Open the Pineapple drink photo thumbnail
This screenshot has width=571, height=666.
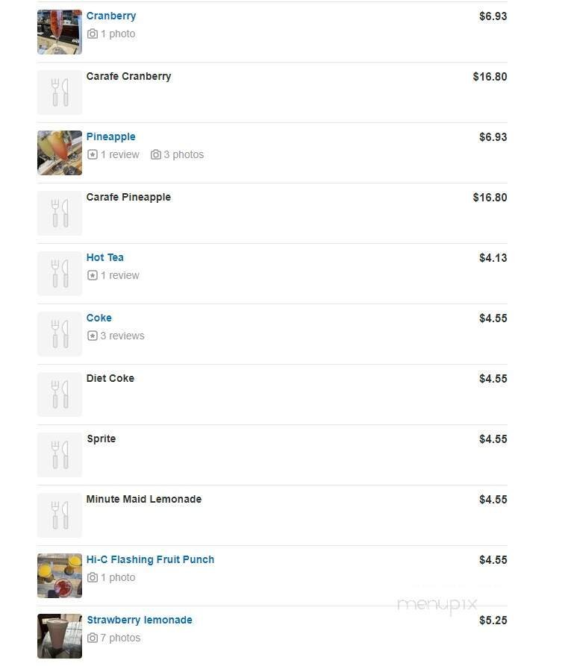pos(60,153)
